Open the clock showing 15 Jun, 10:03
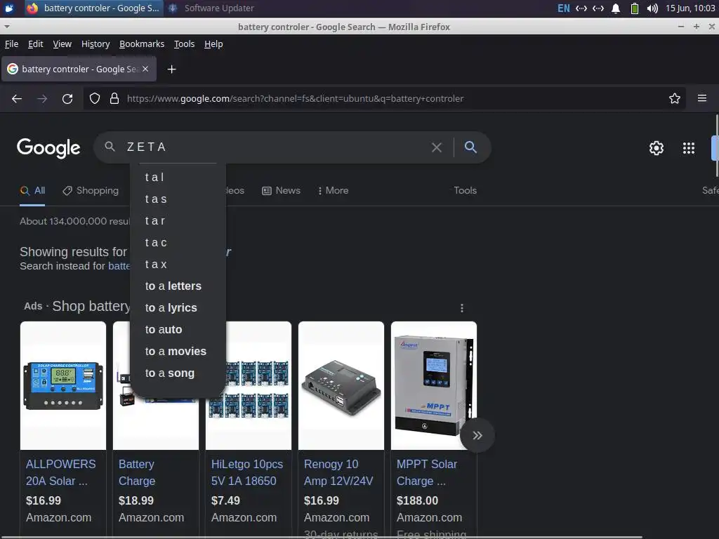Image resolution: width=719 pixels, height=539 pixels. coord(690,8)
